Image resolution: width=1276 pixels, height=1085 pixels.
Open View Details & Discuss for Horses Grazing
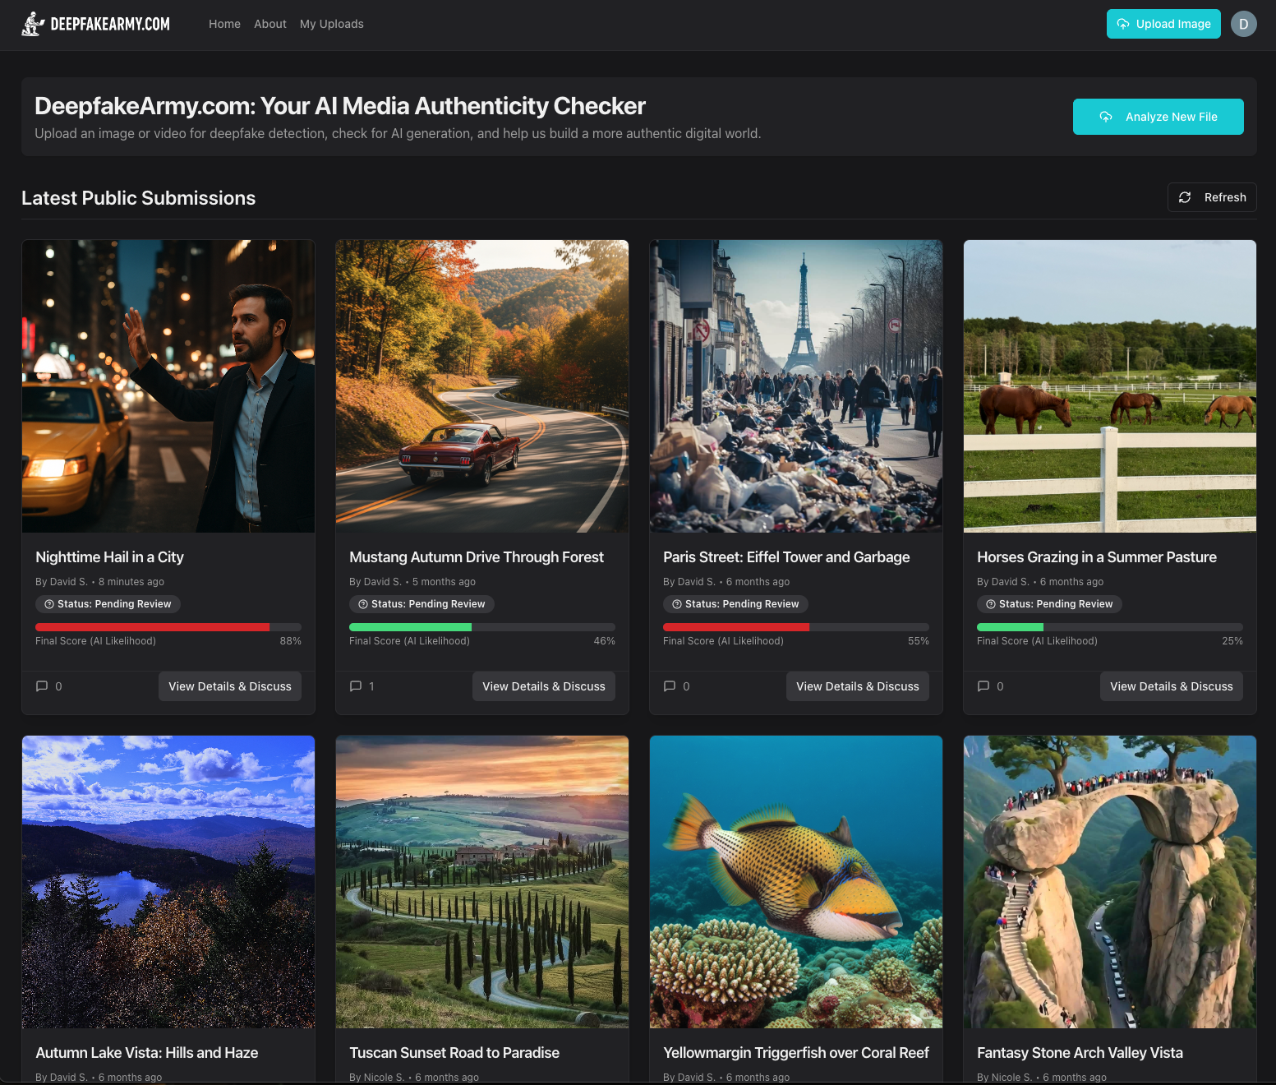(1171, 686)
